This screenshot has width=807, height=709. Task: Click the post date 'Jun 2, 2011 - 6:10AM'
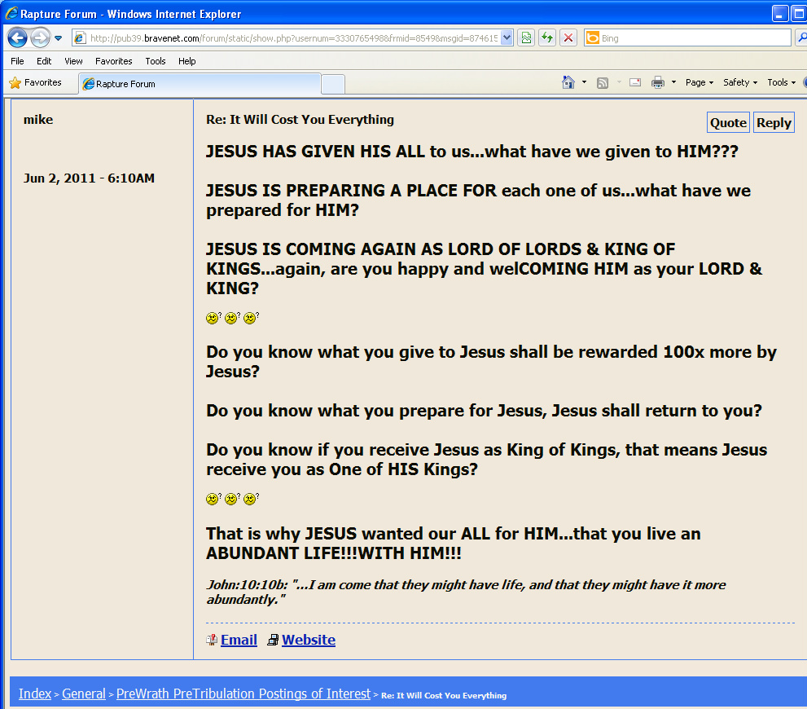(89, 178)
